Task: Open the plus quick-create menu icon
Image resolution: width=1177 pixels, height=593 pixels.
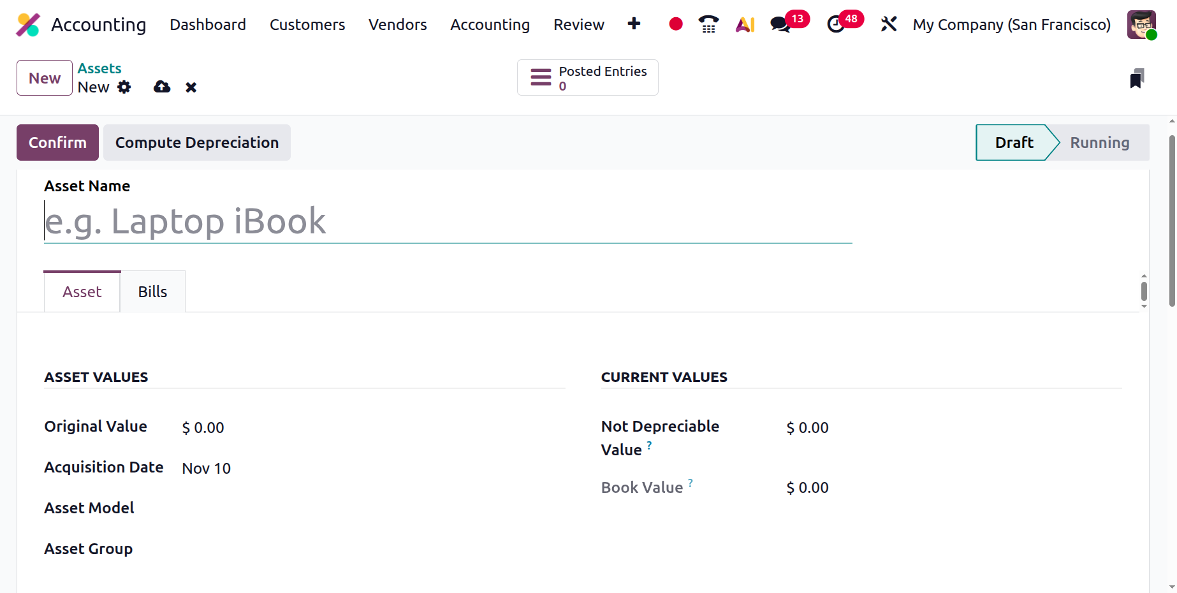Action: 634,24
